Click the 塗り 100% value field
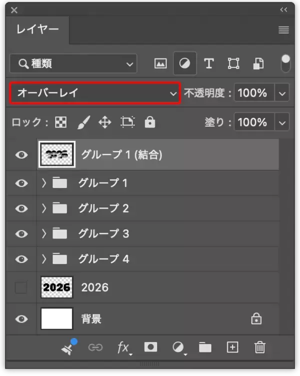The width and height of the screenshot is (300, 376). click(x=254, y=122)
